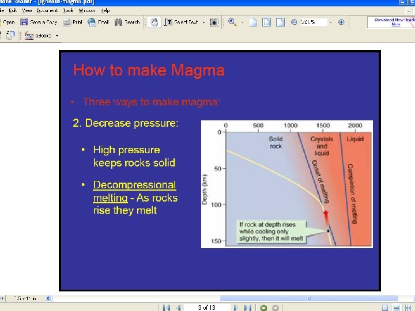
Task: Expand the zoom tool dropdown arrow
Action: click(243, 22)
